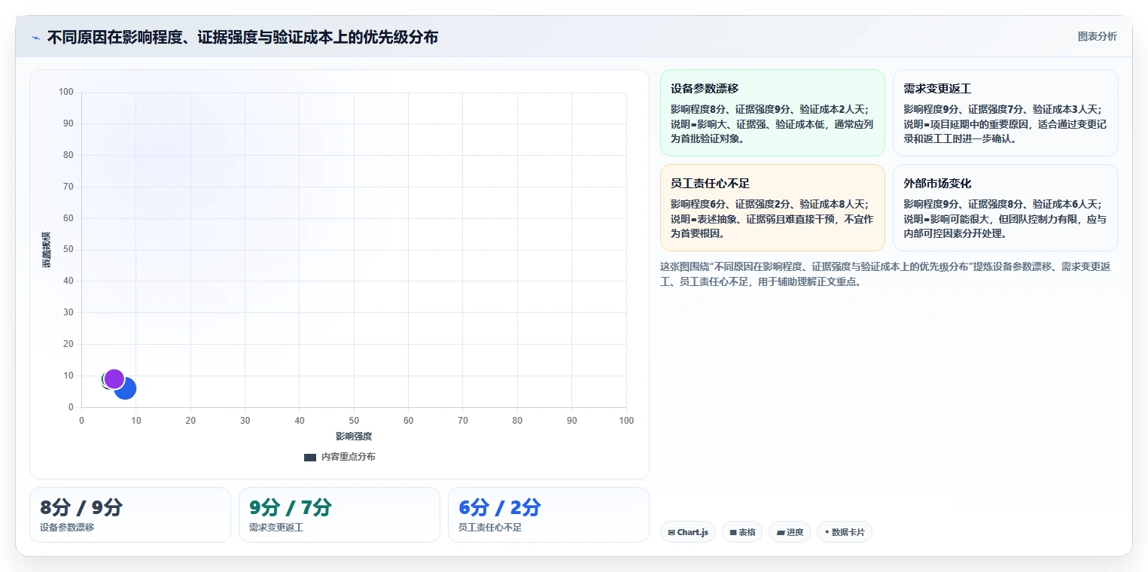Image resolution: width=1148 pixels, height=572 pixels.
Task: Click the description text in 员工责任心不足 card
Action: [772, 219]
